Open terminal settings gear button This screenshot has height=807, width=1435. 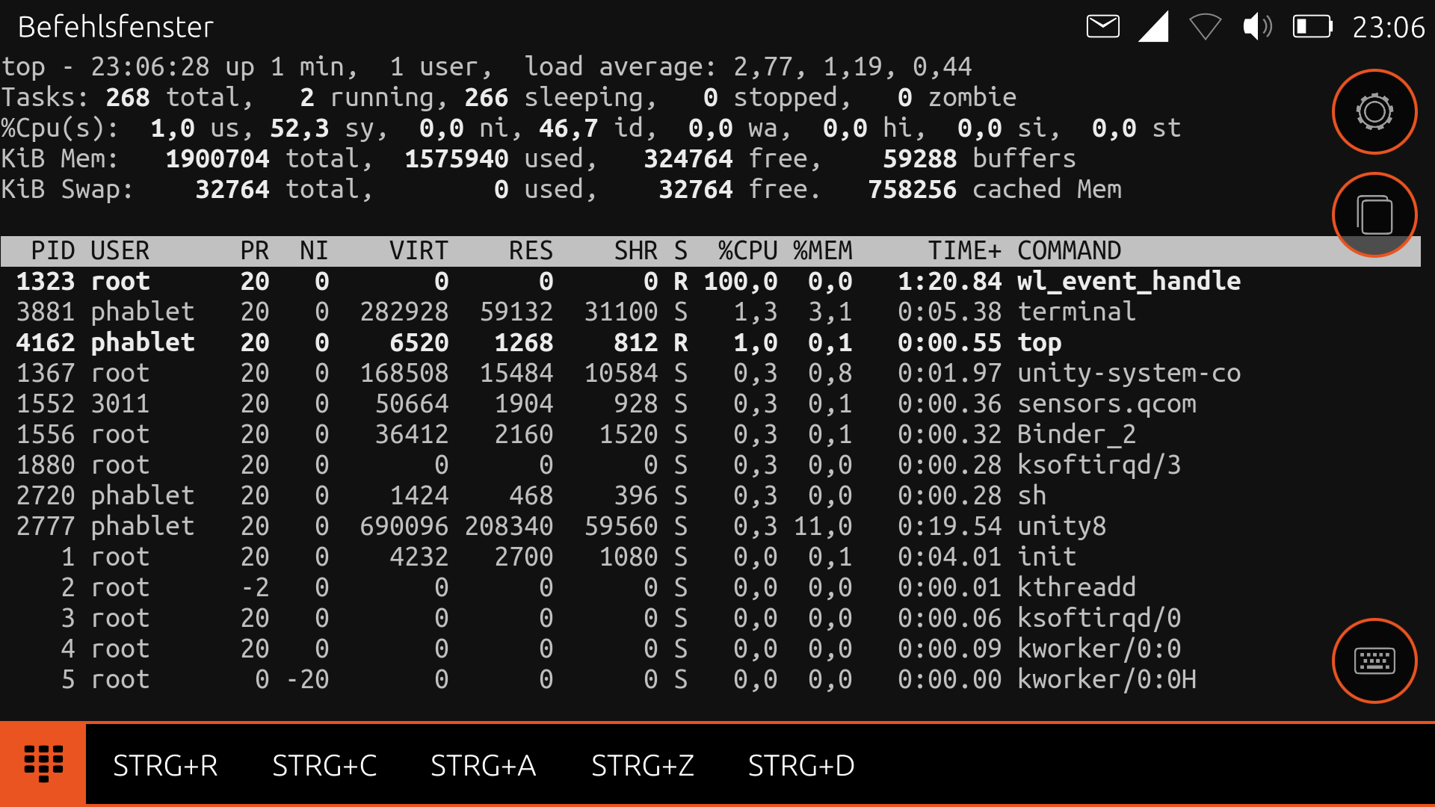[1374, 112]
